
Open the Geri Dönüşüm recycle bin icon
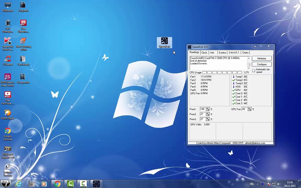(8, 26)
